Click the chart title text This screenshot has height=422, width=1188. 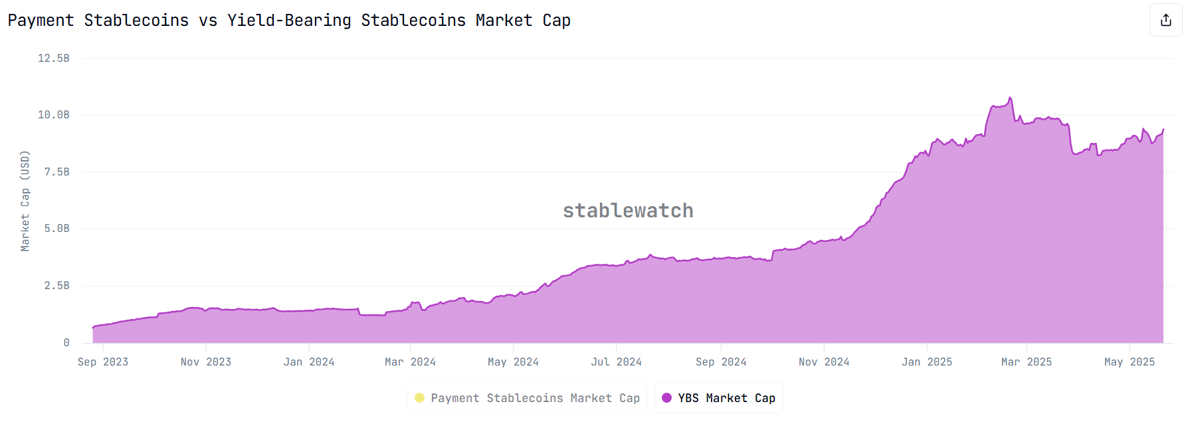pyautogui.click(x=289, y=20)
